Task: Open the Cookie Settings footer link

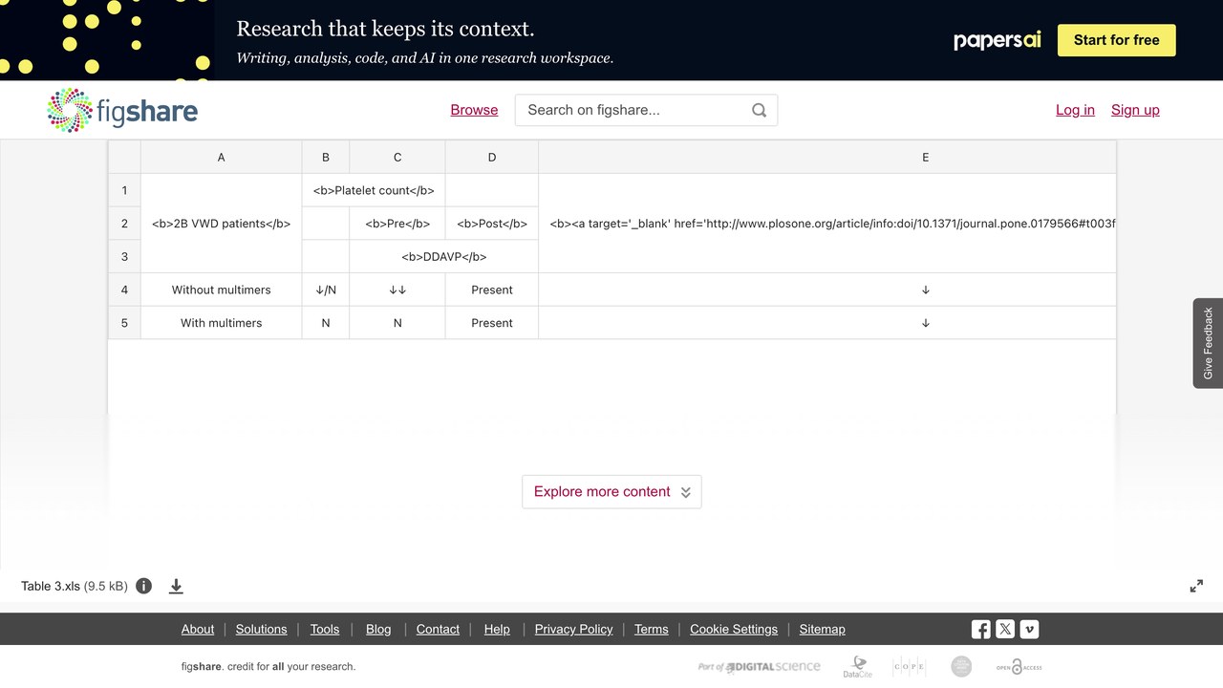Action: (x=734, y=629)
